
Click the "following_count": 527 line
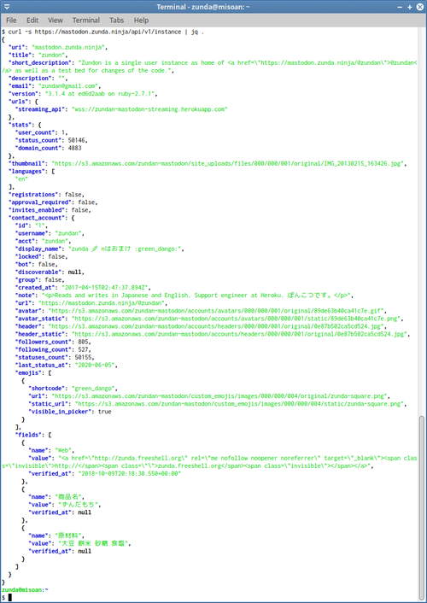coord(53,349)
